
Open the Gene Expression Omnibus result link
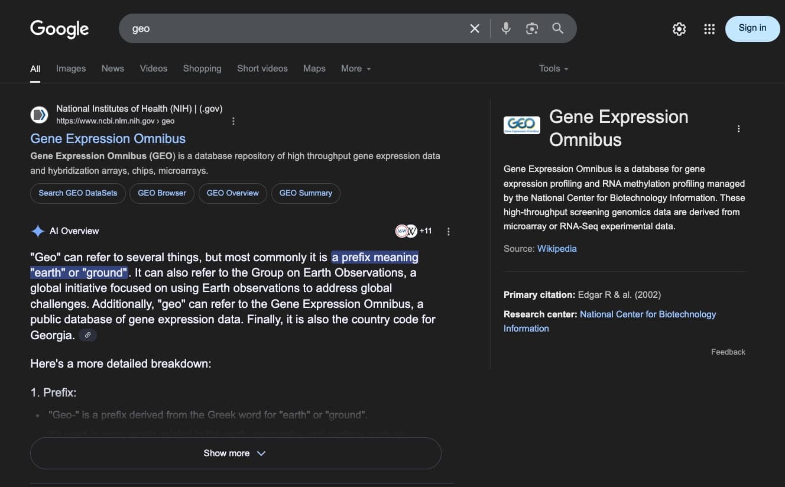[x=108, y=139]
